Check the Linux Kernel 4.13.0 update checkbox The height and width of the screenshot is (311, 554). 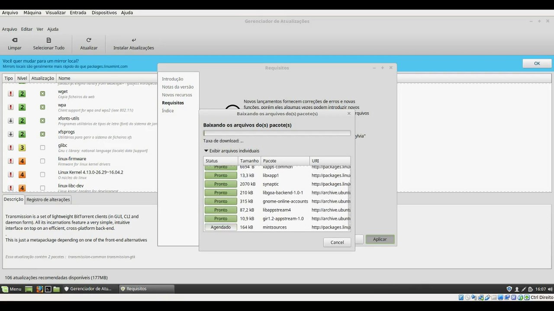point(42,175)
